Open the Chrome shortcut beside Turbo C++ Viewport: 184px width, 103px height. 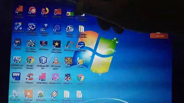[x=80, y=78]
